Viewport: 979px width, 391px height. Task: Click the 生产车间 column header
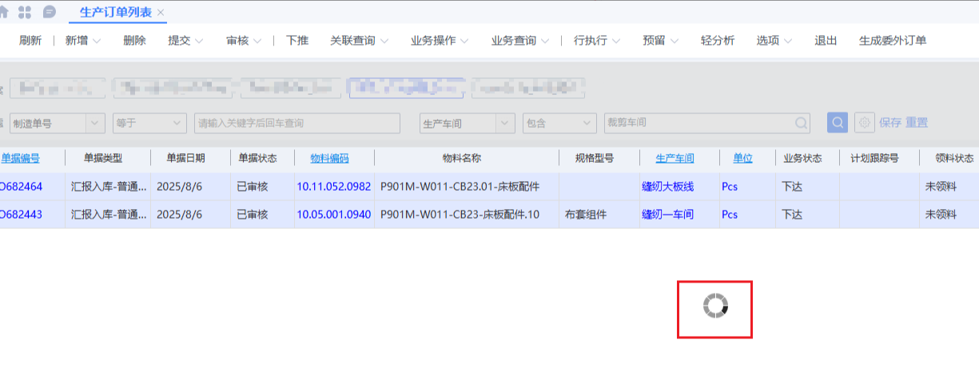[x=675, y=158]
